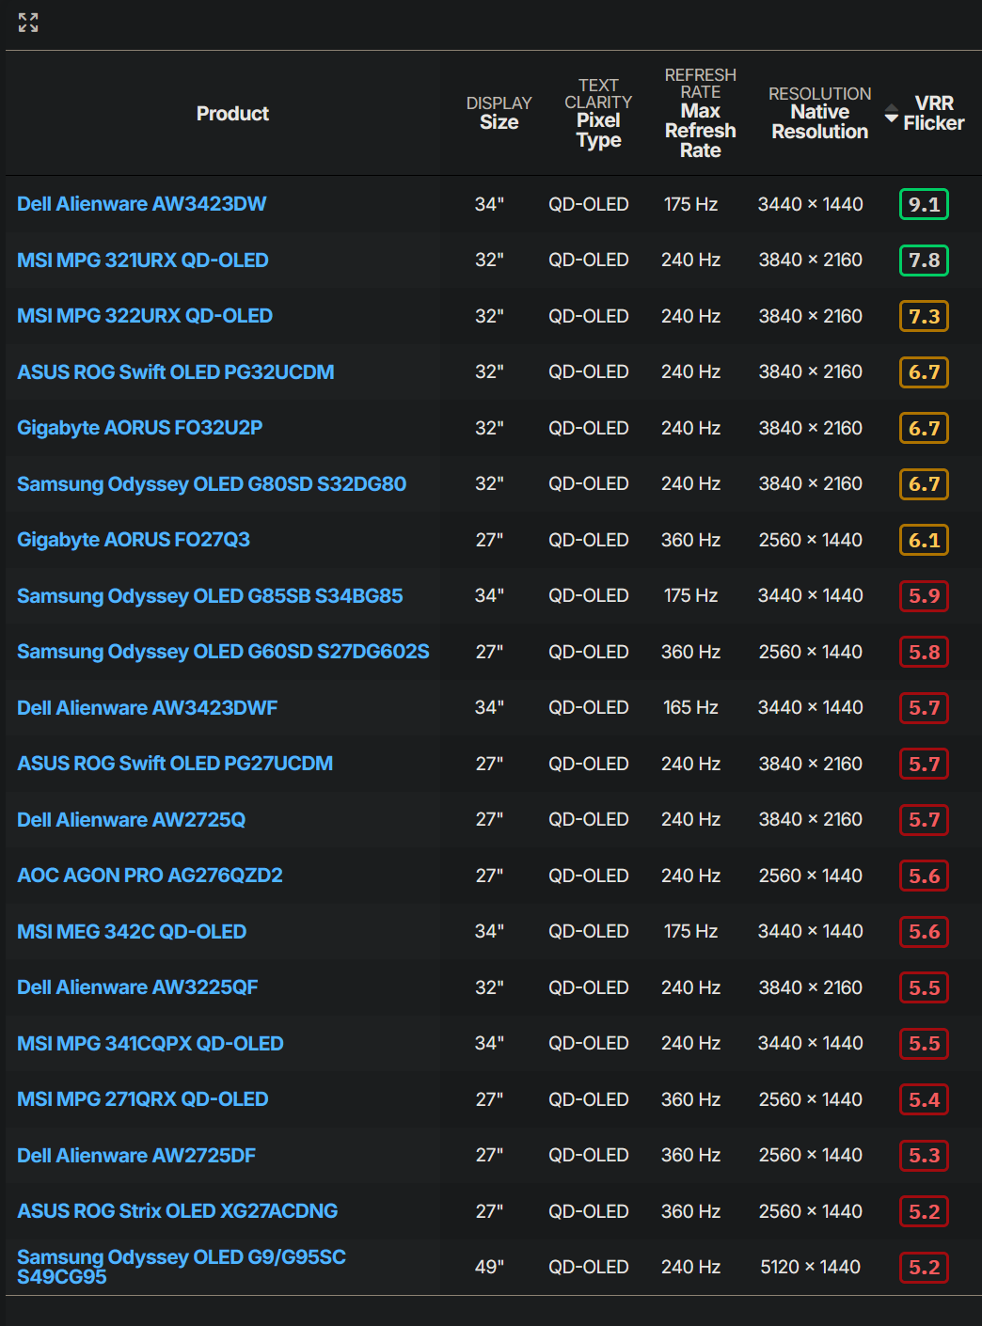Click the VRR Flicker header label
This screenshot has height=1326, width=982.
933,113
